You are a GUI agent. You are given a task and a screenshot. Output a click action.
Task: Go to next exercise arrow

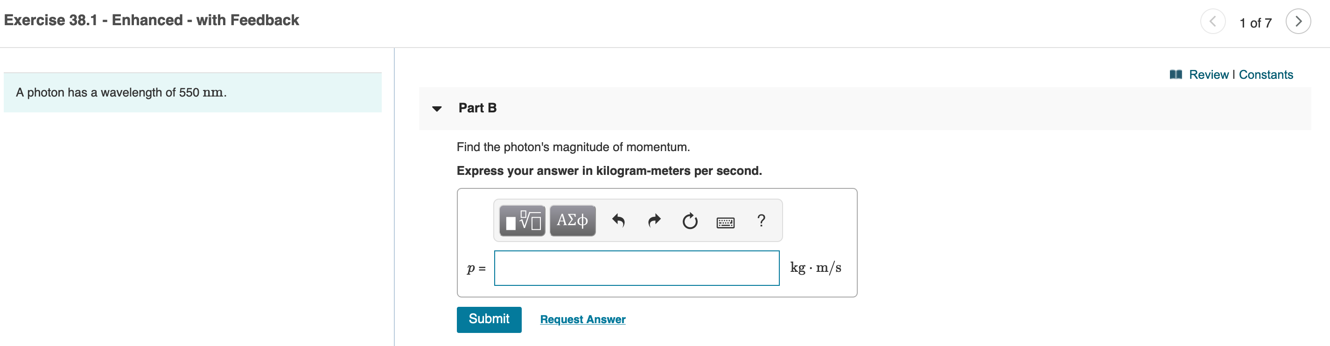tap(1298, 21)
